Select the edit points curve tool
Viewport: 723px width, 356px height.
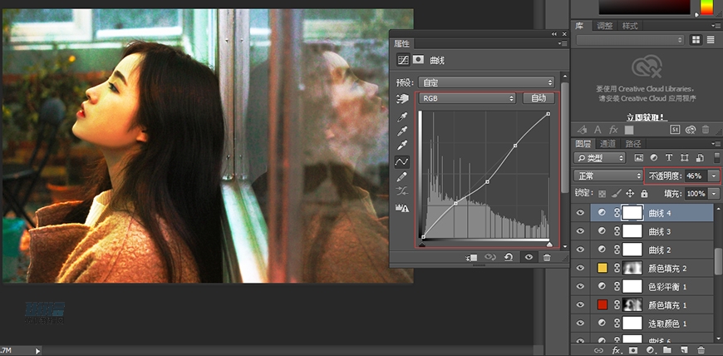[403, 161]
